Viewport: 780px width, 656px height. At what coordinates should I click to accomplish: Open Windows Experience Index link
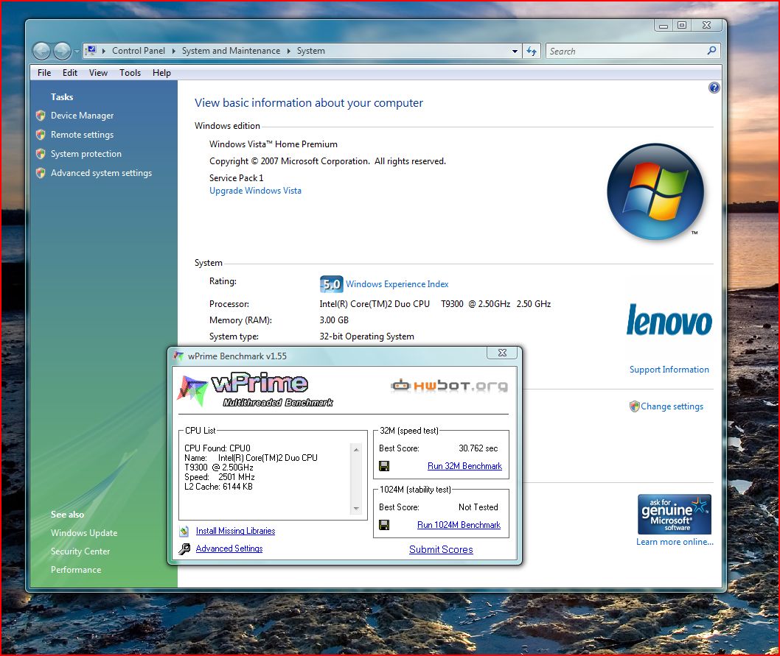pos(397,284)
